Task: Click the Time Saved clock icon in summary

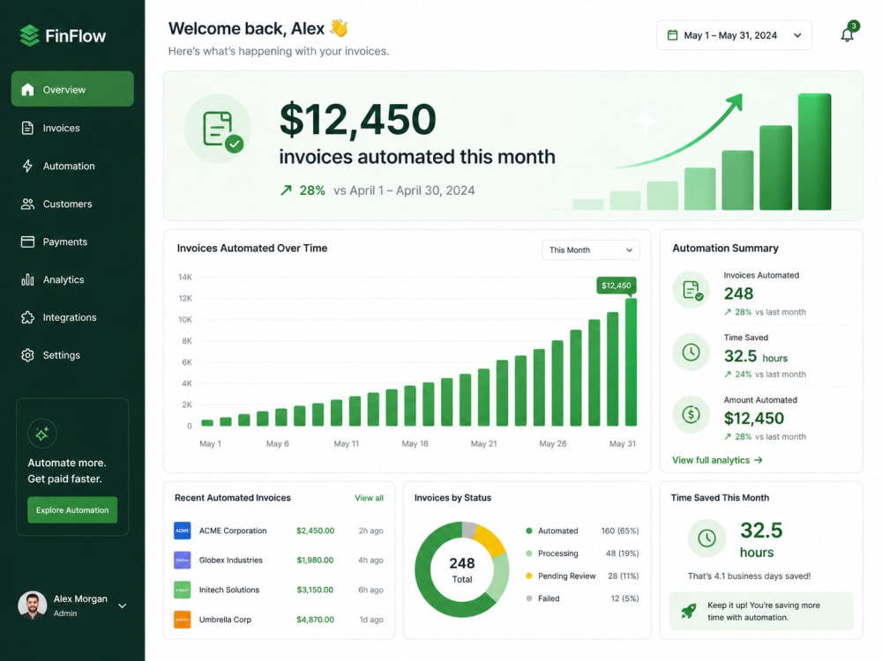Action: pyautogui.click(x=691, y=353)
